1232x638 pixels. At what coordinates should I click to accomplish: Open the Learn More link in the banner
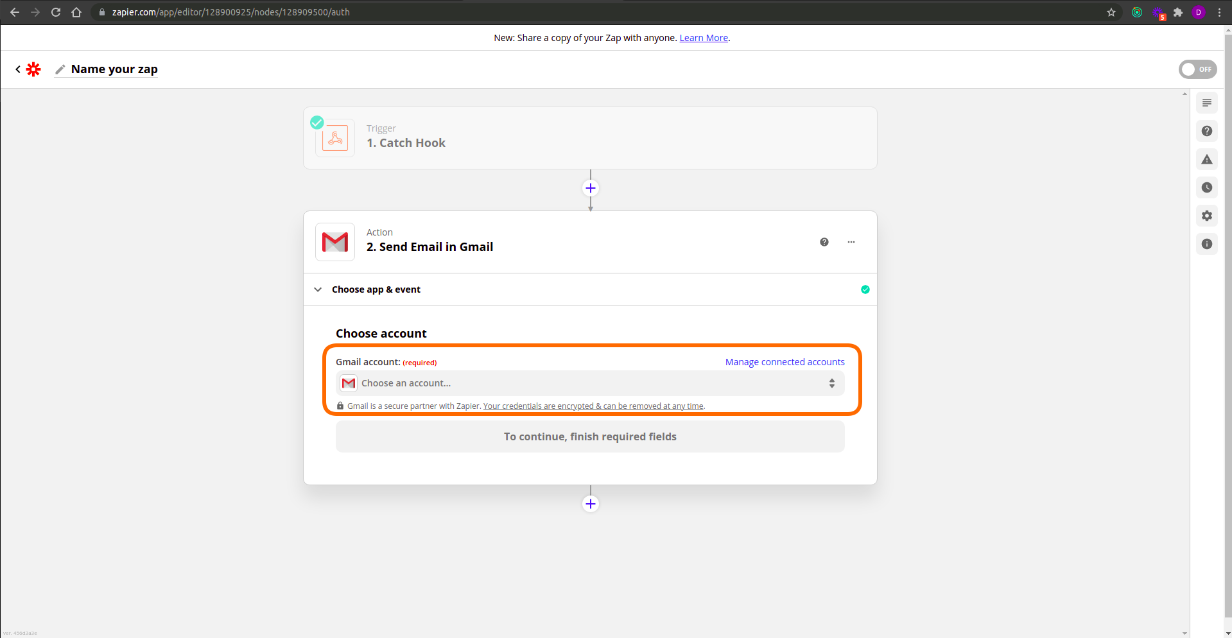click(704, 38)
